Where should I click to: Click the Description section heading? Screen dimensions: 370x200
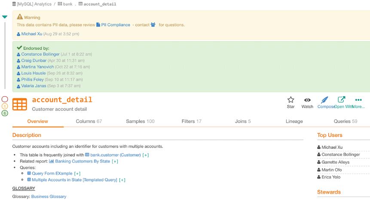click(27, 135)
